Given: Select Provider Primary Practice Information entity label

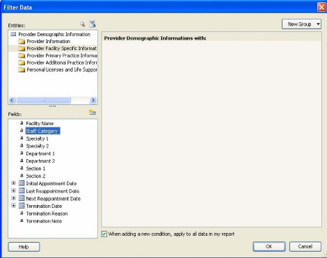Looking at the screenshot, I should click(x=62, y=56).
